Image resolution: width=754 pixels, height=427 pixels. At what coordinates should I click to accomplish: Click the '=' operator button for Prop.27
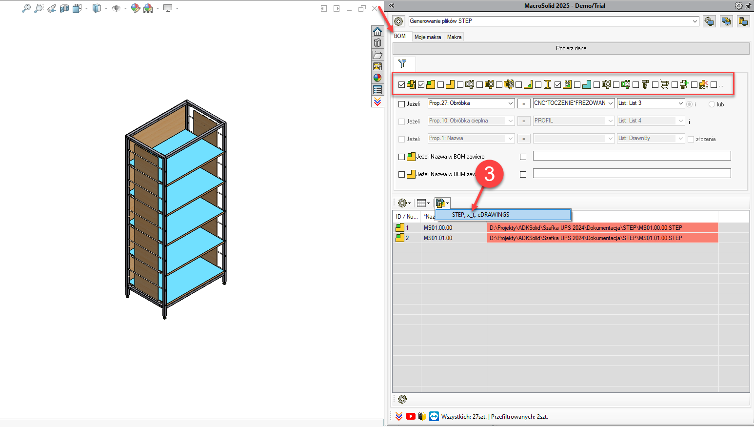coord(524,103)
